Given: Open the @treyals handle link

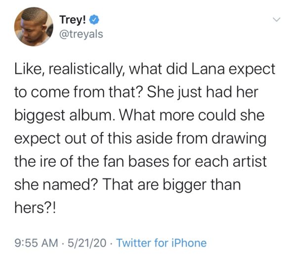Looking at the screenshot, I should coord(81,34).
